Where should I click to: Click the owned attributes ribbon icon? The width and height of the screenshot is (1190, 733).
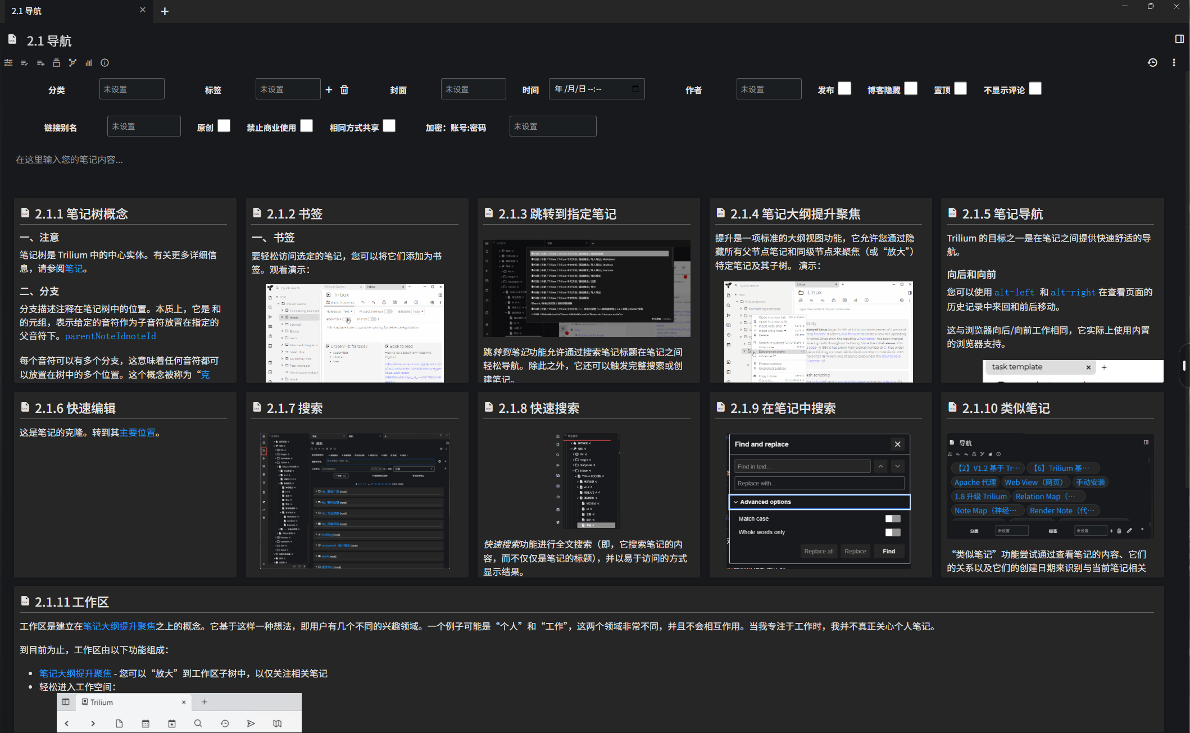tap(24, 63)
